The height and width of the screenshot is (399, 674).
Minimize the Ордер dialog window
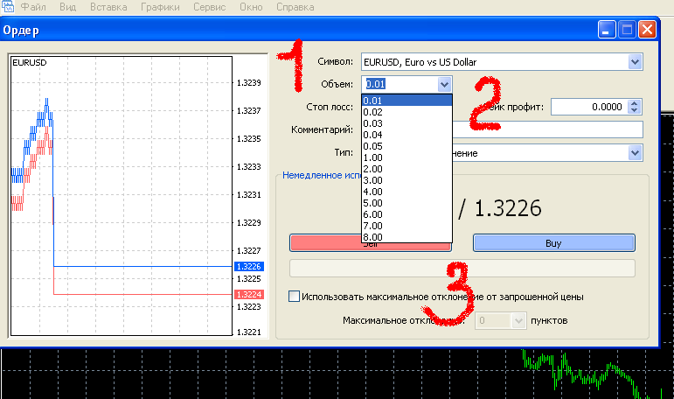607,30
